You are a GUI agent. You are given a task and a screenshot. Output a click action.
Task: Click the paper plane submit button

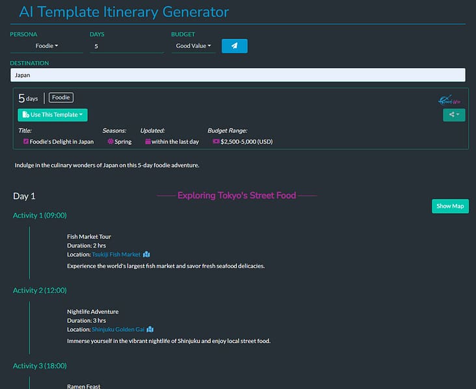(x=234, y=46)
